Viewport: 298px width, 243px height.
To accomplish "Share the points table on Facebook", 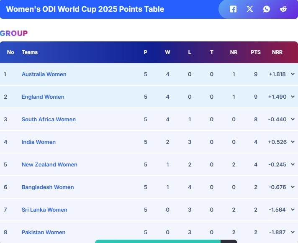I will pyautogui.click(x=233, y=9).
